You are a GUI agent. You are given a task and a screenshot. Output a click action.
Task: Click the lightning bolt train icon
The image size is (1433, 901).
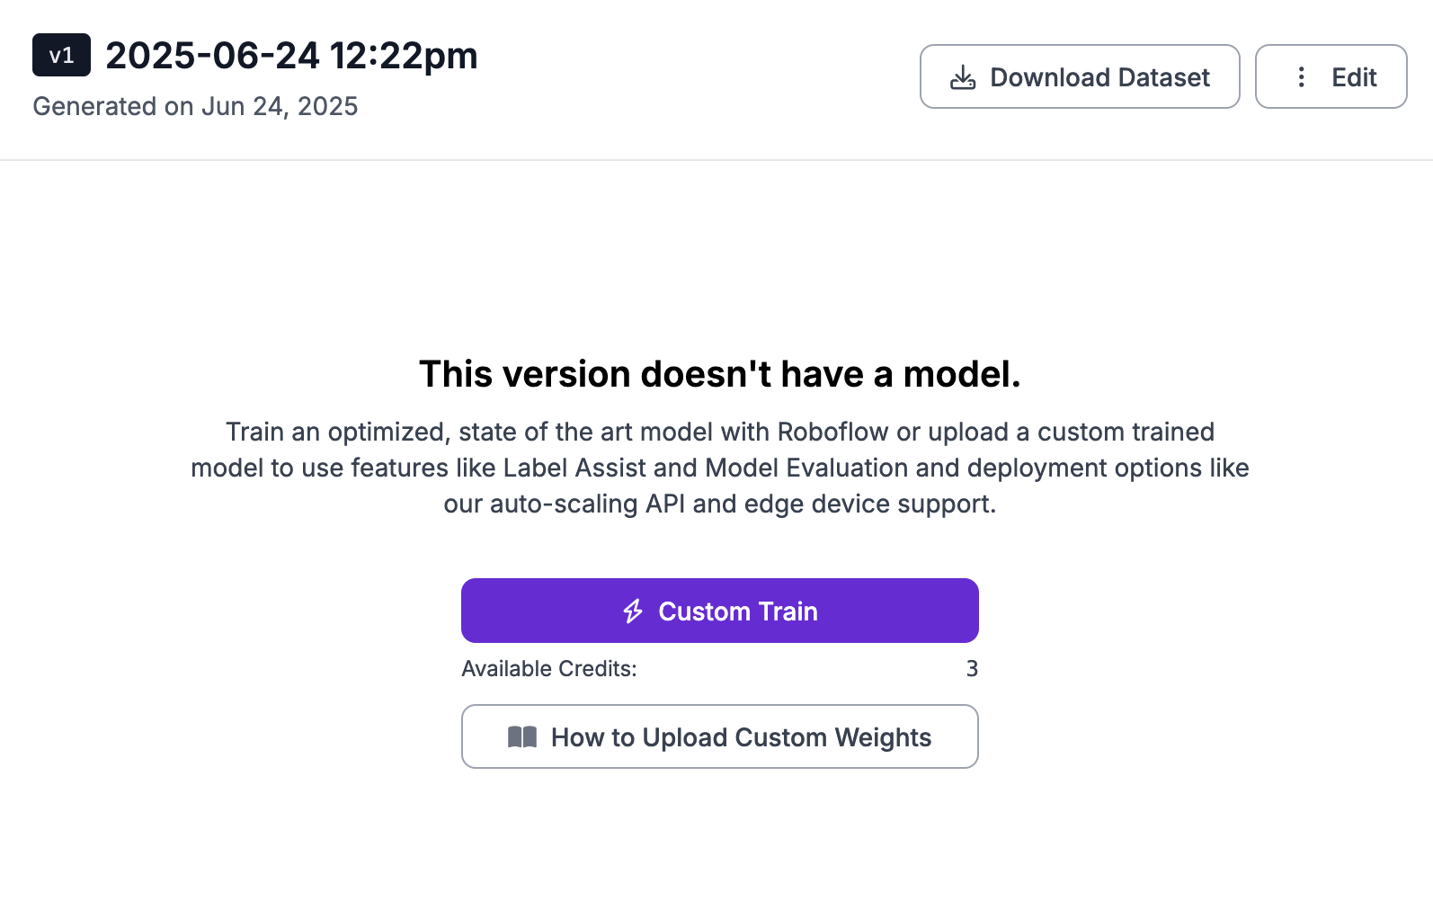pyautogui.click(x=633, y=611)
